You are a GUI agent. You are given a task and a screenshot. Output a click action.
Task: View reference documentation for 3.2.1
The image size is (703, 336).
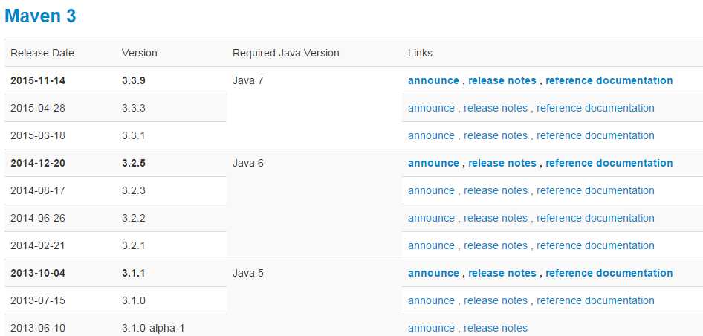[x=595, y=245]
